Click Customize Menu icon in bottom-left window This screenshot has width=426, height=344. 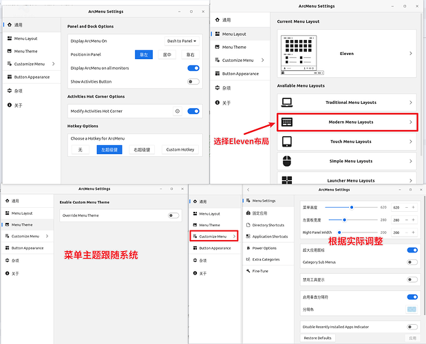point(8,236)
